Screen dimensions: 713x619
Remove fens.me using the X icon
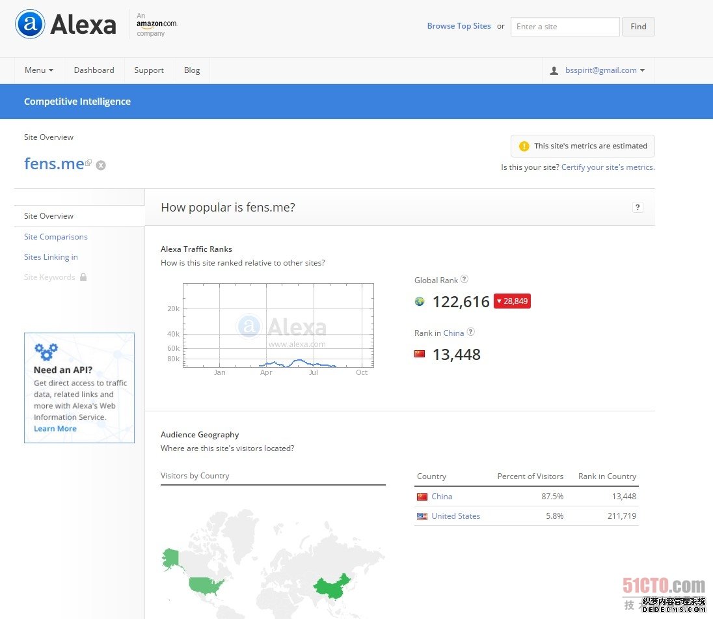[x=101, y=165]
